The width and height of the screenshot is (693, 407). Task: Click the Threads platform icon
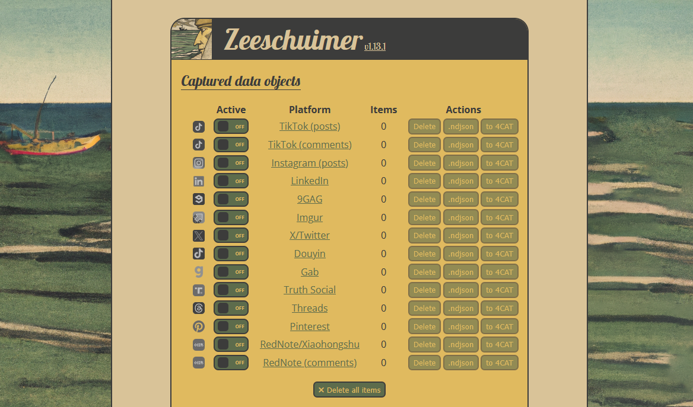199,308
